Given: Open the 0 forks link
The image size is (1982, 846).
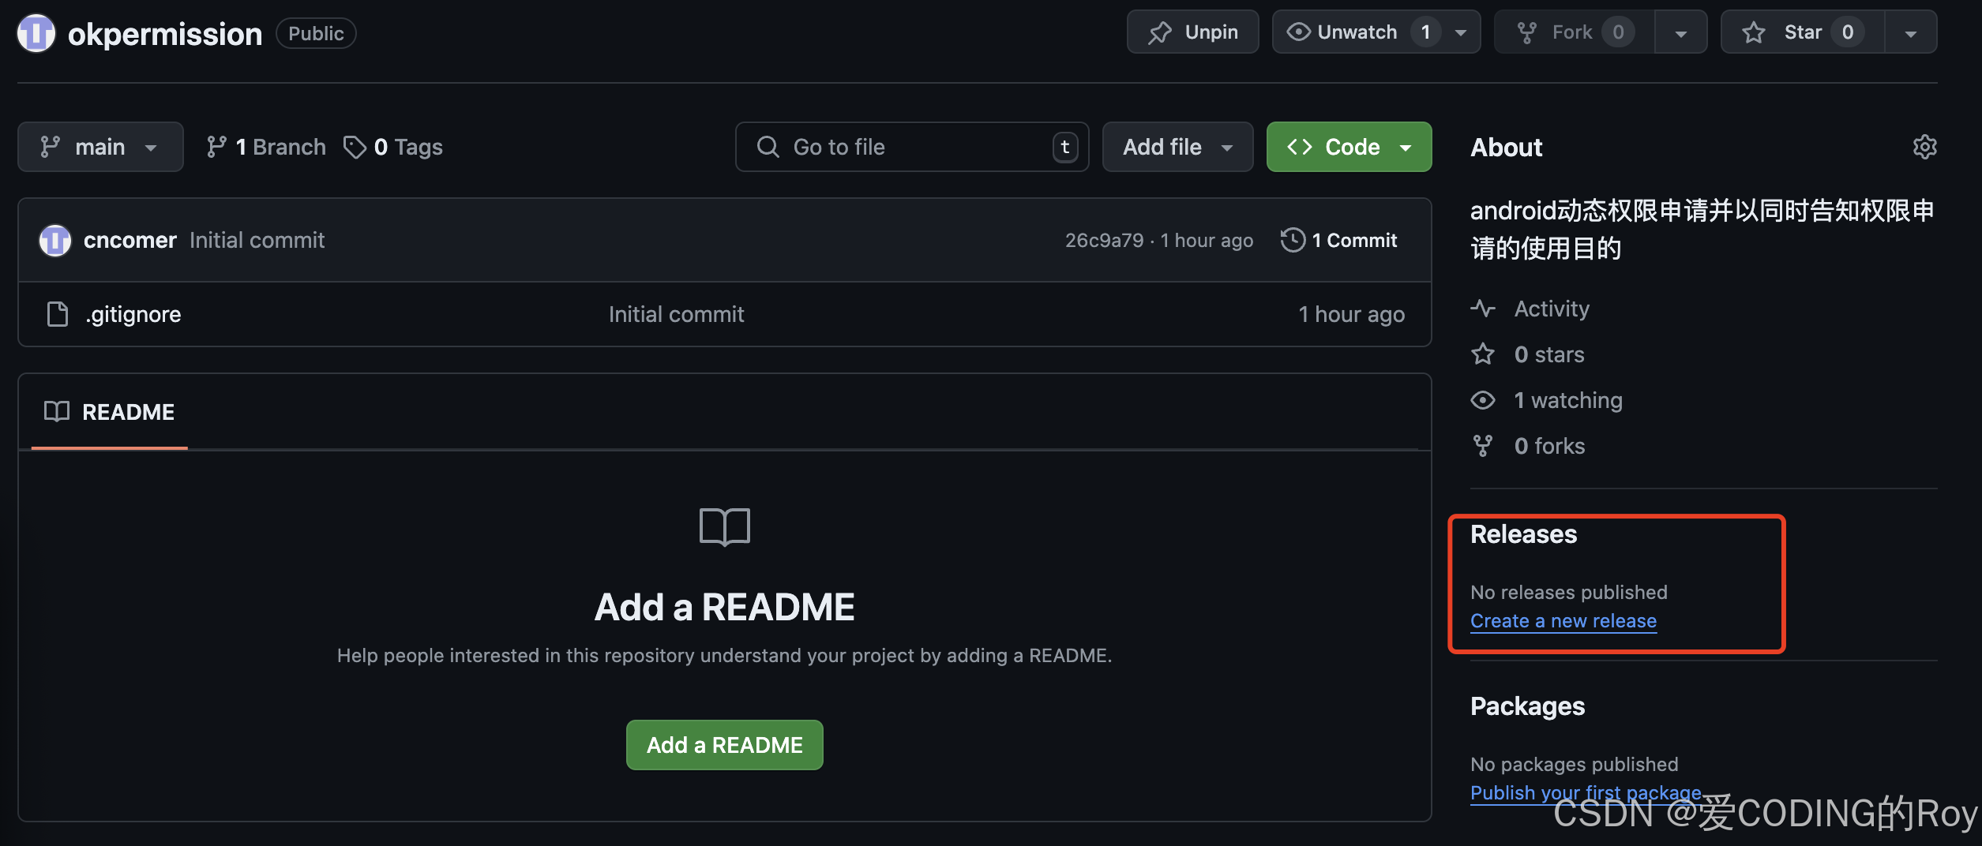Looking at the screenshot, I should pyautogui.click(x=1549, y=446).
